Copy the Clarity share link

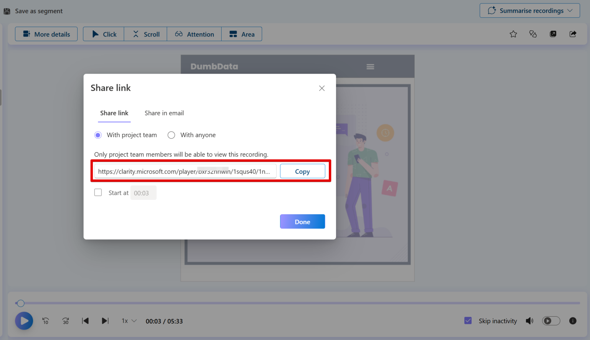point(302,171)
